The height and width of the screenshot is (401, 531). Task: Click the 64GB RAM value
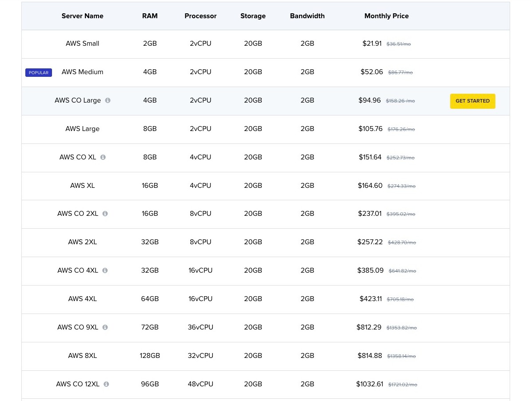coord(150,299)
